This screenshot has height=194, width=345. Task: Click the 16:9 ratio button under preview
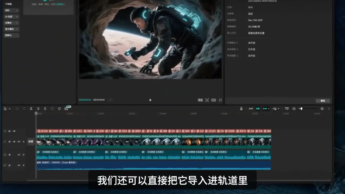pos(213,100)
